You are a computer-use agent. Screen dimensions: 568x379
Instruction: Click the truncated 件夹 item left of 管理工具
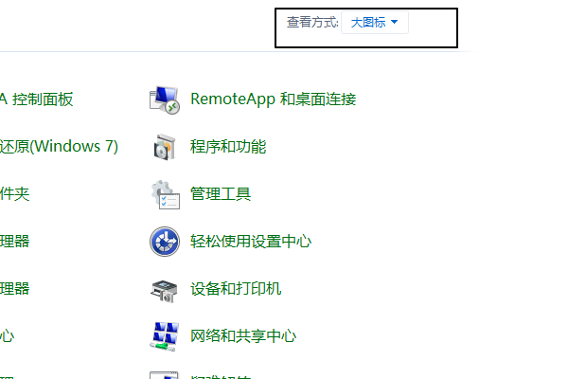pyautogui.click(x=15, y=194)
